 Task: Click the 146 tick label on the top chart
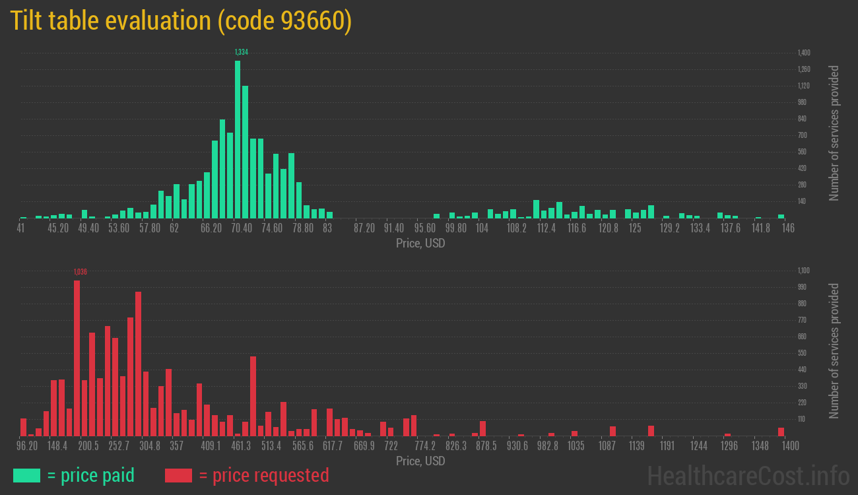click(787, 228)
